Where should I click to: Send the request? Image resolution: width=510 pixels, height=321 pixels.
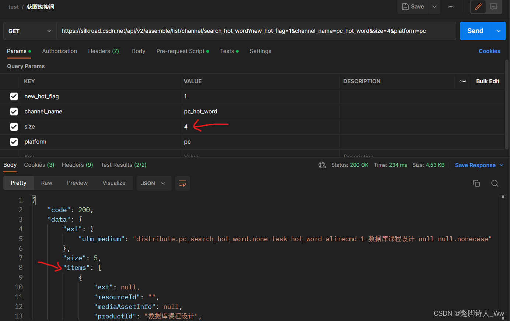tap(475, 31)
